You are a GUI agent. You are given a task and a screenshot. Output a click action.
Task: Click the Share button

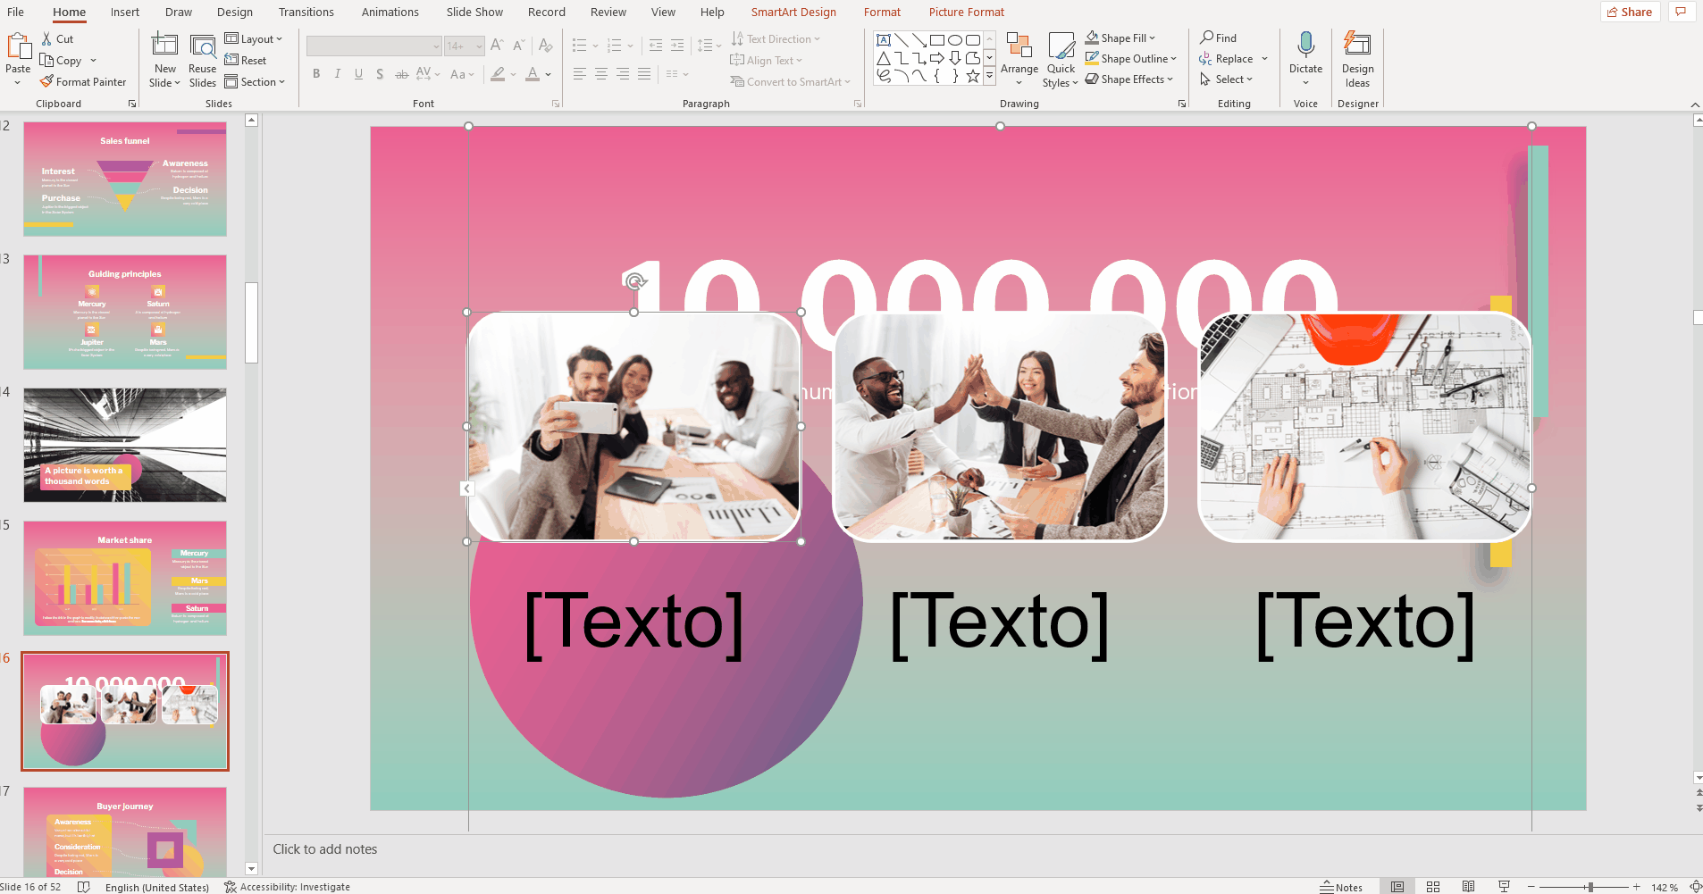1630,13
